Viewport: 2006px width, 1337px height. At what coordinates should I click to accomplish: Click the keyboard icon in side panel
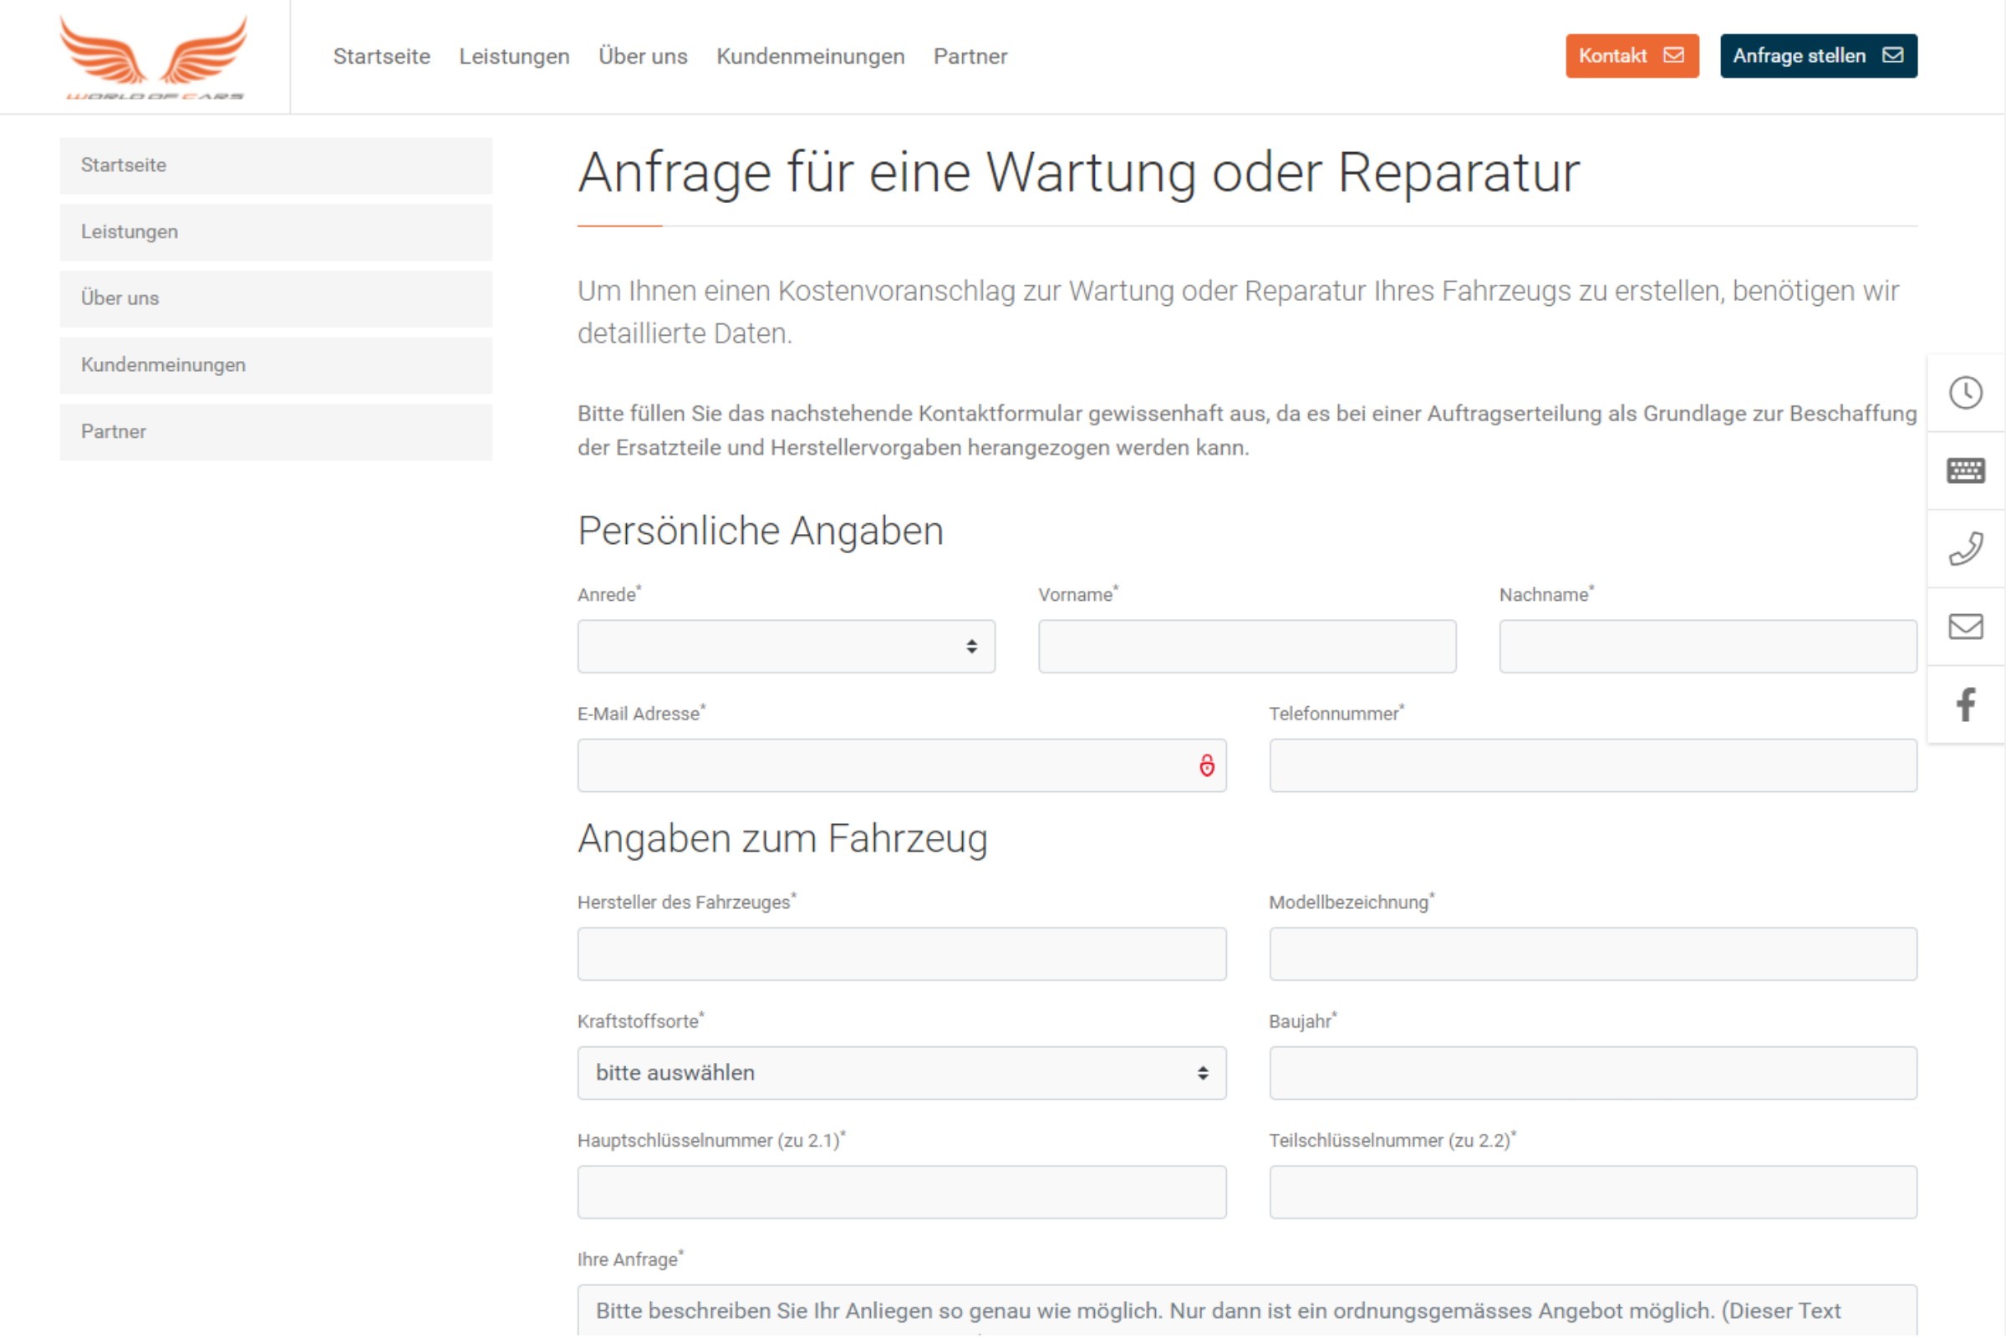tap(1965, 470)
